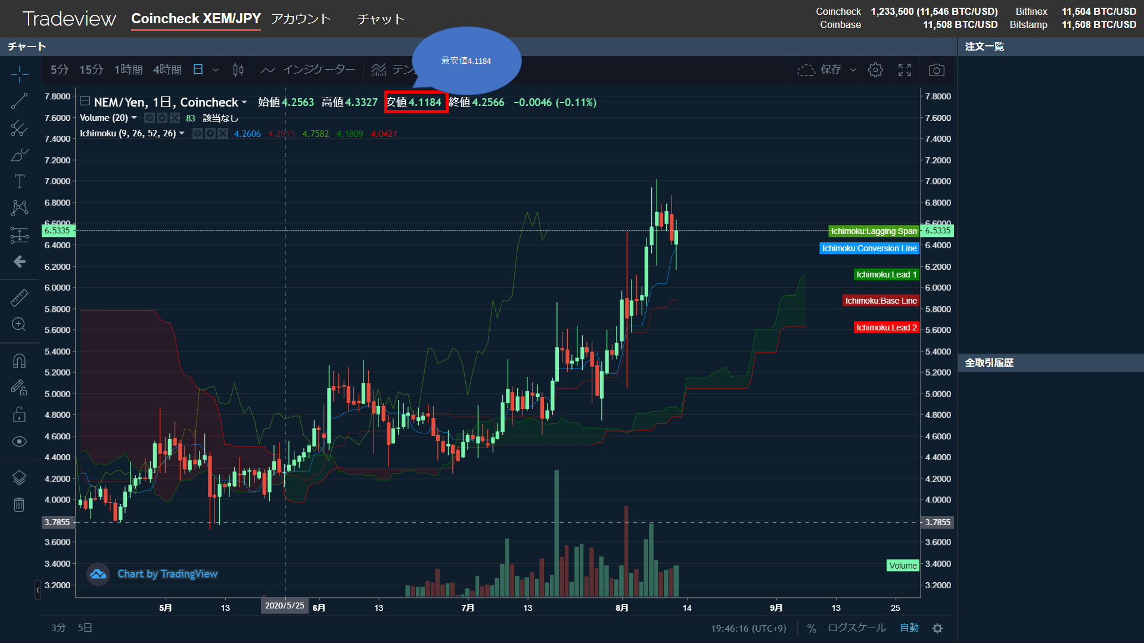
Task: Select the trend line drawing tool
Action: [x=20, y=101]
